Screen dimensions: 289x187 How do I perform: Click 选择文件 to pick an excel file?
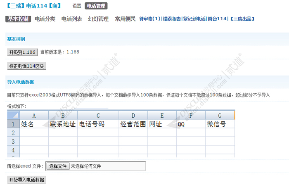click(x=58, y=166)
